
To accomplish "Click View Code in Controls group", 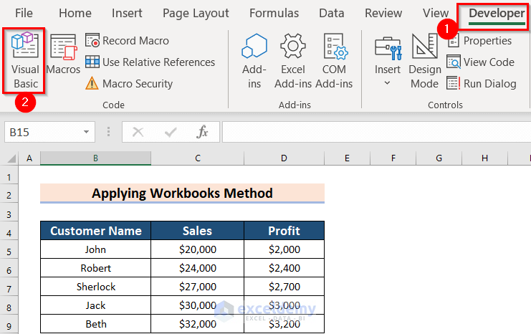I will [x=481, y=62].
